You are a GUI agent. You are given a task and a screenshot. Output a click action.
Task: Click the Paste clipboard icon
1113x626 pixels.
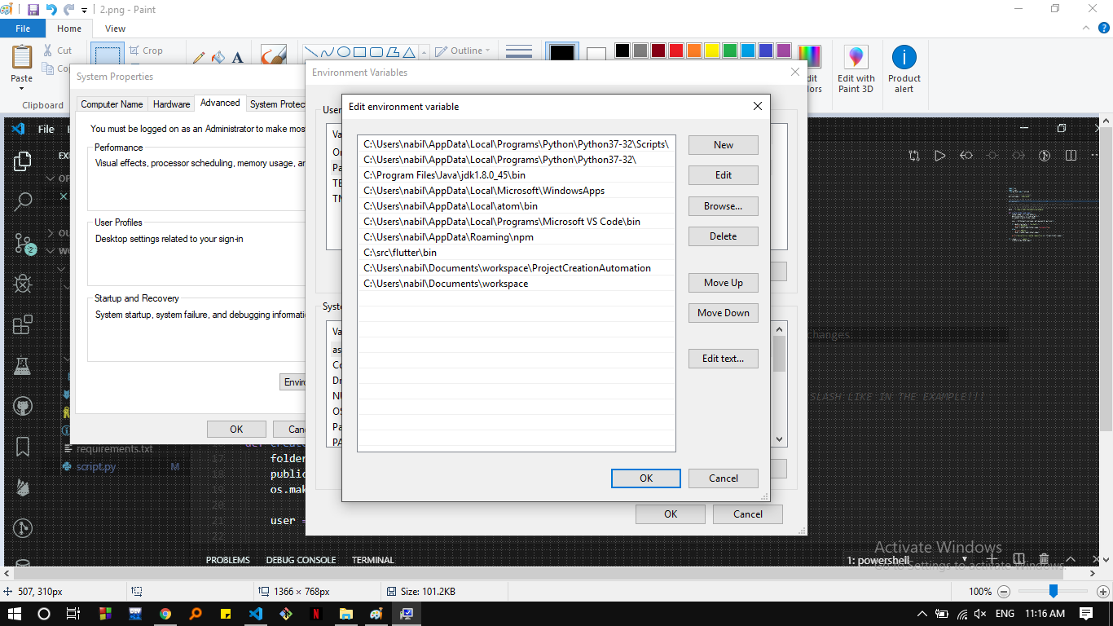point(22,57)
